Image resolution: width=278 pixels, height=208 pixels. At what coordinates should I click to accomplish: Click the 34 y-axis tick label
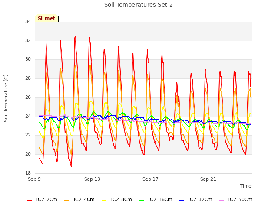coord(28,21)
